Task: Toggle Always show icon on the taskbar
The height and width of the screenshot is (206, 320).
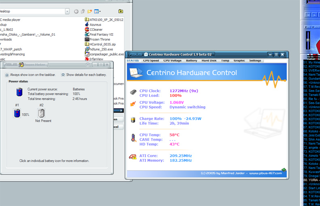Action: pos(7,75)
